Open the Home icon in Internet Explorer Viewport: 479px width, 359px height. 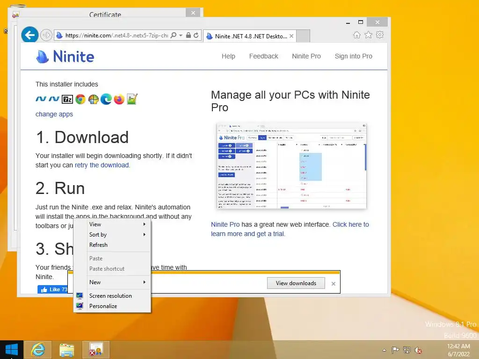[x=356, y=35]
